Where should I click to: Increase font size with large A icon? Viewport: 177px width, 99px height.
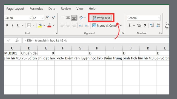48,18
